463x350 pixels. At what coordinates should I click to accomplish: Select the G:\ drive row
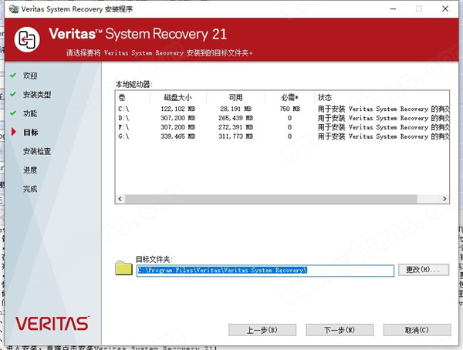point(283,136)
